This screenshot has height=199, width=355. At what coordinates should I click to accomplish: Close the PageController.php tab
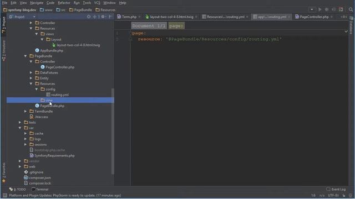332,17
